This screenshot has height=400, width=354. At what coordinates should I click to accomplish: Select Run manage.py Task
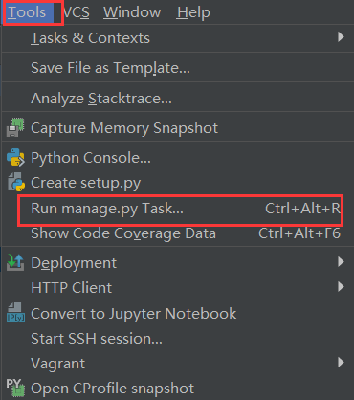point(178,209)
